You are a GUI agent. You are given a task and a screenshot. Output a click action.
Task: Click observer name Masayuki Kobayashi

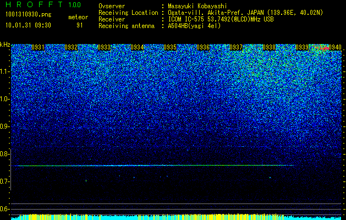point(197,6)
